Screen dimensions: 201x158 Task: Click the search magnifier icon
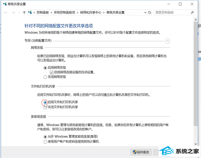click(192, 13)
